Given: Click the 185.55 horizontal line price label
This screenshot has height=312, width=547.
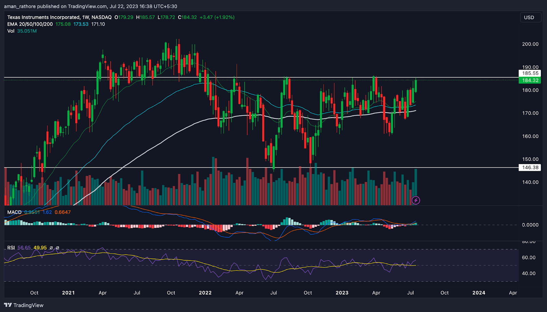Looking at the screenshot, I should click(x=530, y=73).
